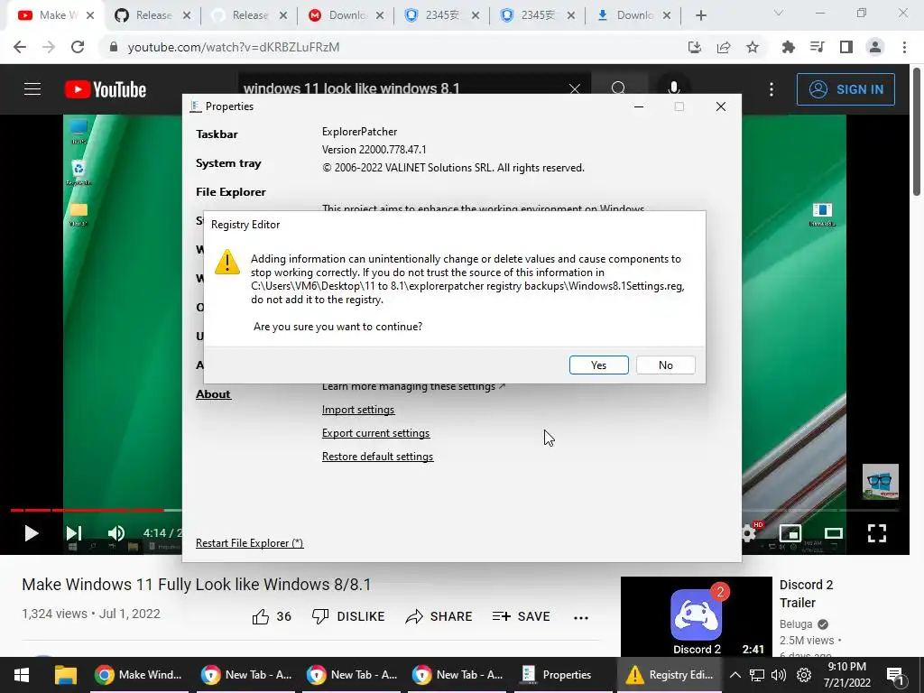Bookmark this page with the star icon
Viewport: 924px width, 693px height.
[x=753, y=47]
